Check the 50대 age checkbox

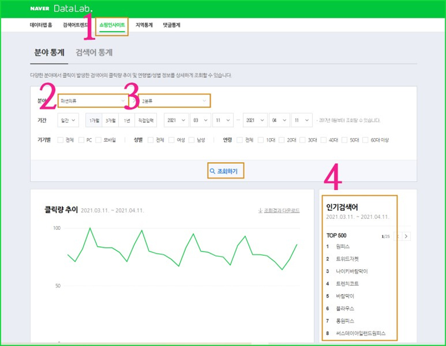click(345, 140)
